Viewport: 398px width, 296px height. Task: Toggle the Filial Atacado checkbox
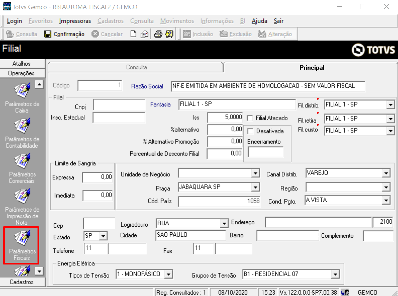[x=250, y=118]
